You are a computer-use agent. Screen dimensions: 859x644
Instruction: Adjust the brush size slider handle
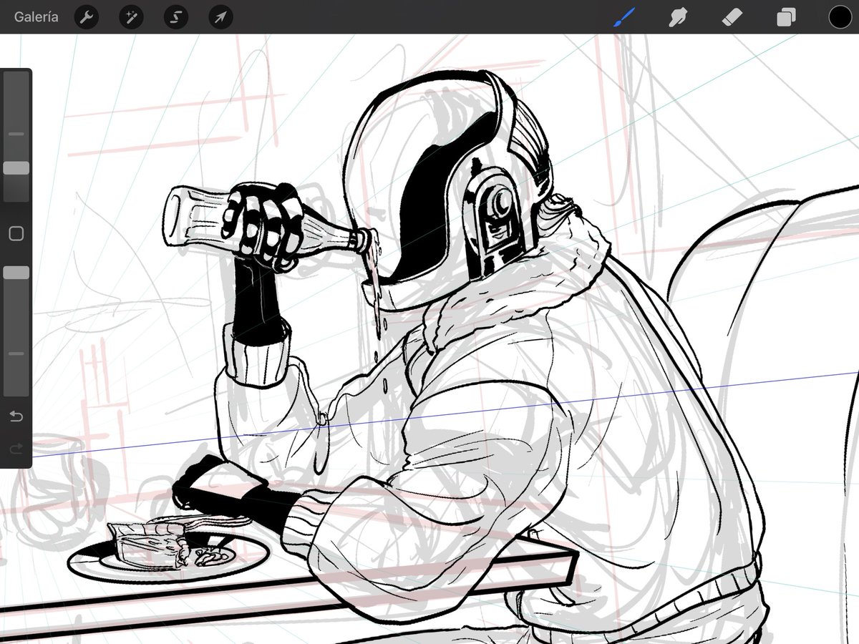click(16, 168)
